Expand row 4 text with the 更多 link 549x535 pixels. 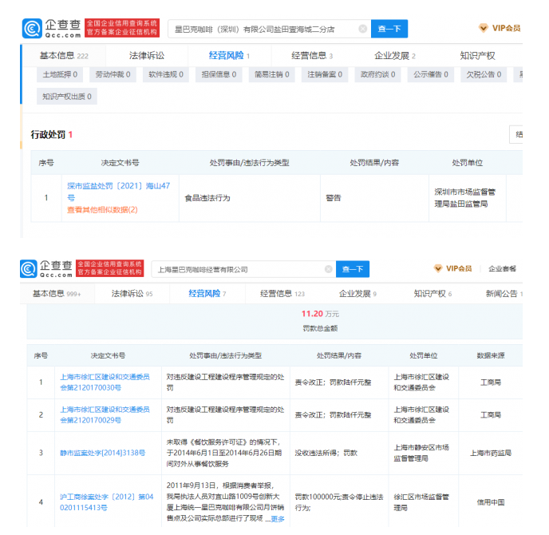[278, 519]
